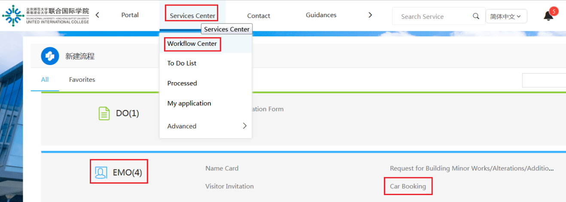The image size is (566, 202).
Task: Expand the Advanced submenu
Action: (x=205, y=126)
